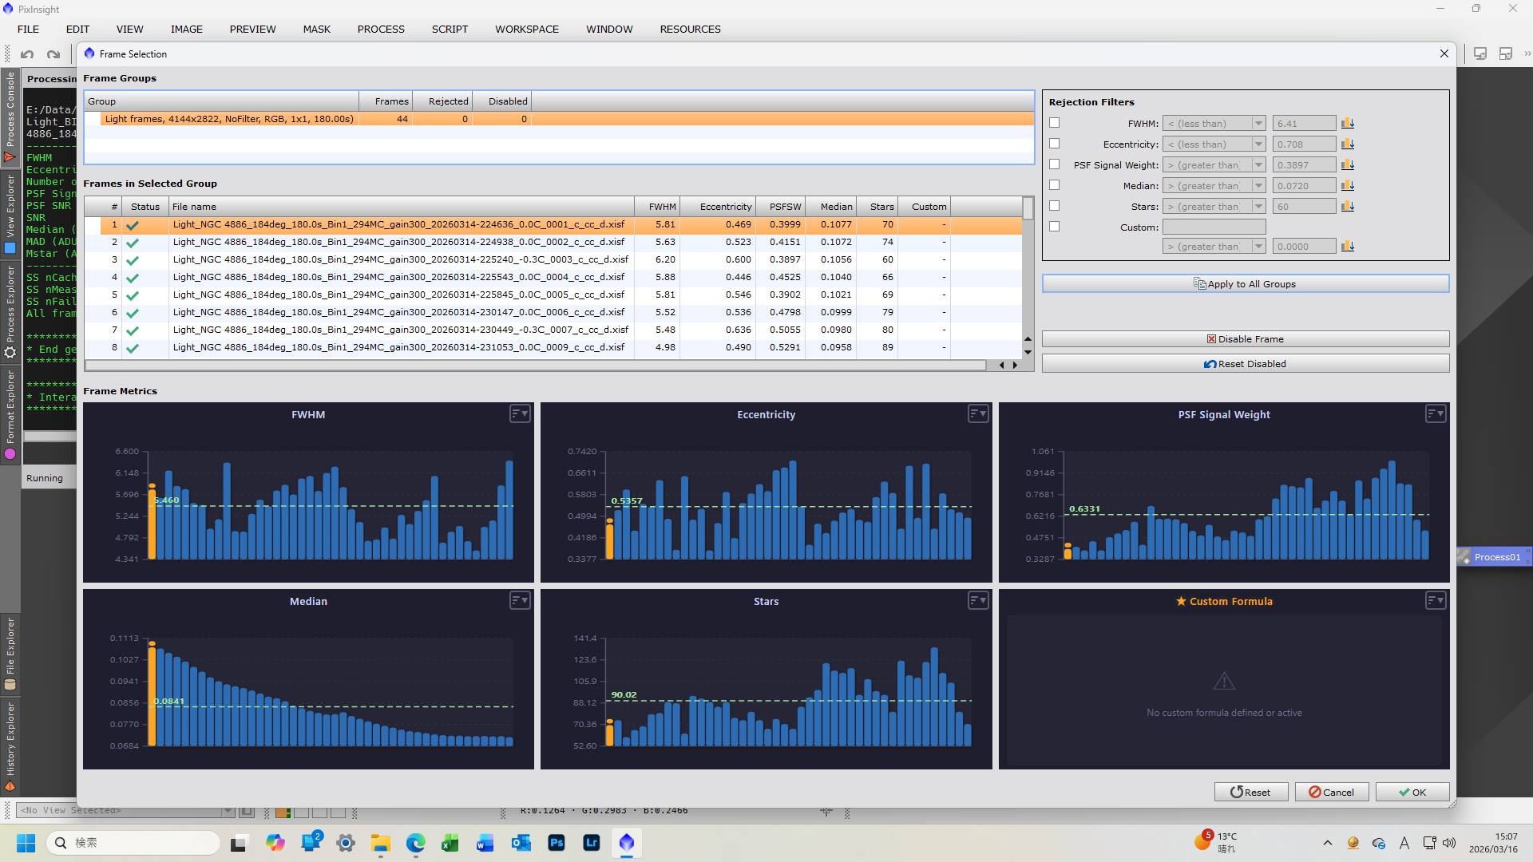This screenshot has height=862, width=1533.
Task: Enable the Median rejection filter checkbox
Action: pos(1055,185)
